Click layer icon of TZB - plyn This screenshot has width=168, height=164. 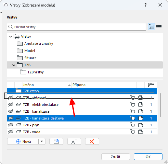19,125
